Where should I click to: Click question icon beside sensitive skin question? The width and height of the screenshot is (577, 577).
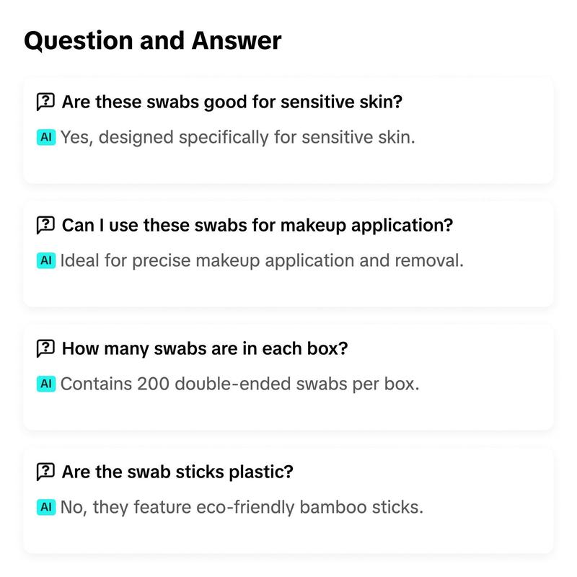[45, 102]
